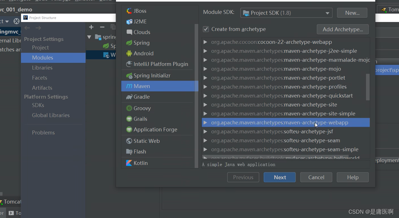
Task: Go forward using Project Structure right arrow
Action: 38,28
